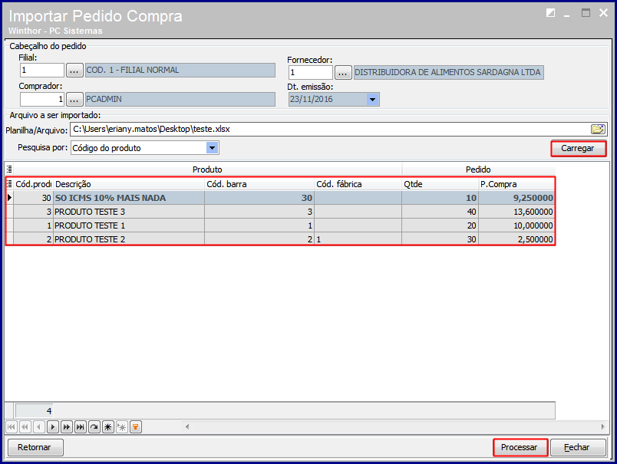Open the Dt. emissão date dropdown
The width and height of the screenshot is (617, 464).
(372, 99)
